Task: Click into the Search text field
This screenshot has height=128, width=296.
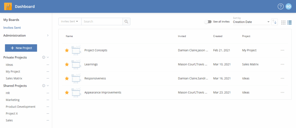Action: pyautogui.click(x=102, y=21)
